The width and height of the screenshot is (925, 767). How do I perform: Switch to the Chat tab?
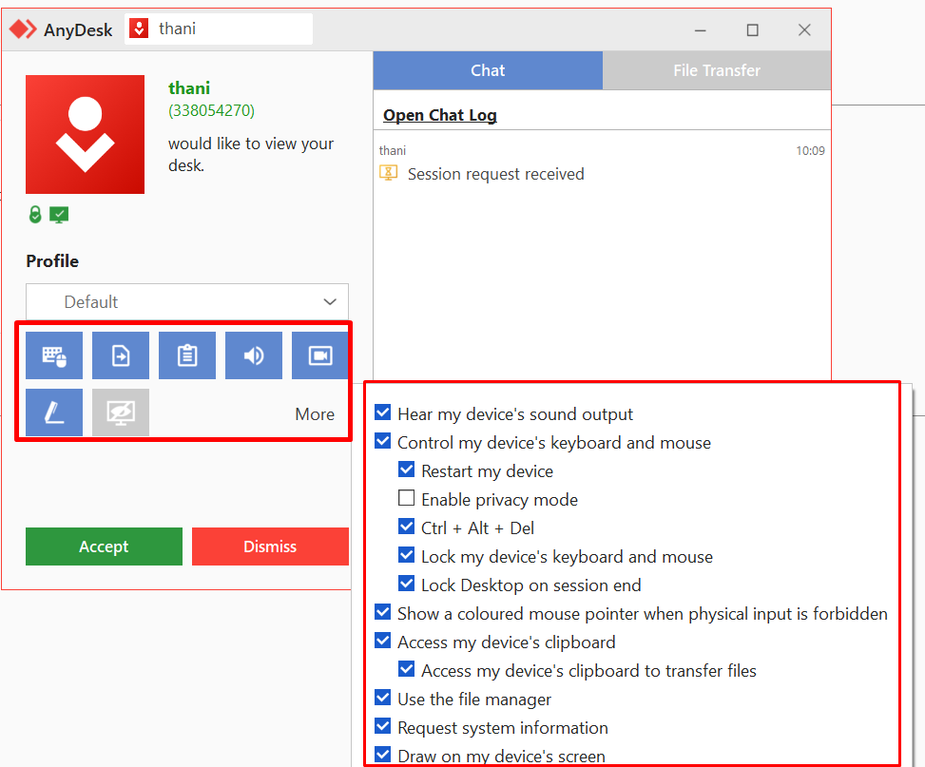488,70
